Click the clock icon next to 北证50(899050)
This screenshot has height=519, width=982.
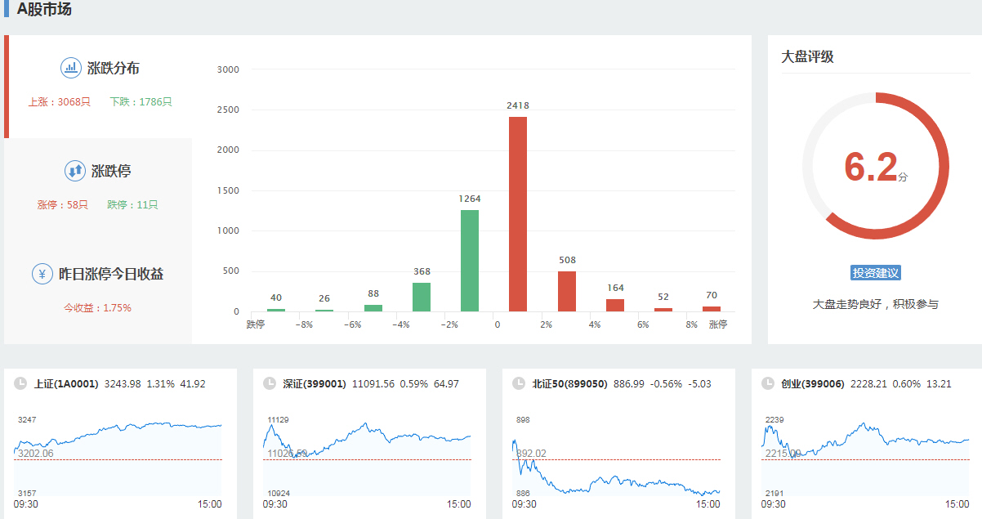[519, 383]
